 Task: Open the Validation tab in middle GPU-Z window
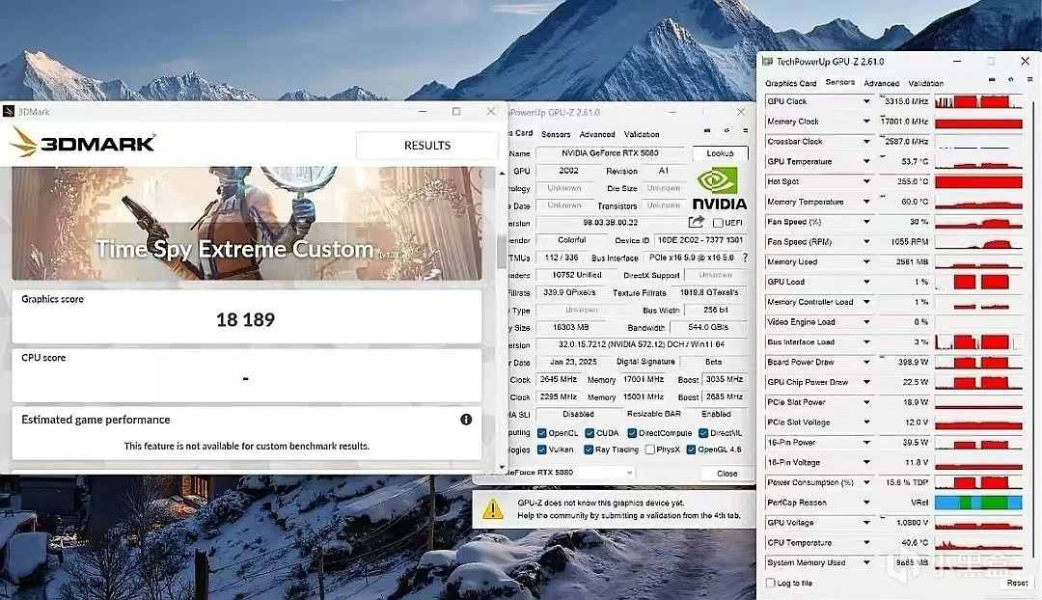[642, 134]
